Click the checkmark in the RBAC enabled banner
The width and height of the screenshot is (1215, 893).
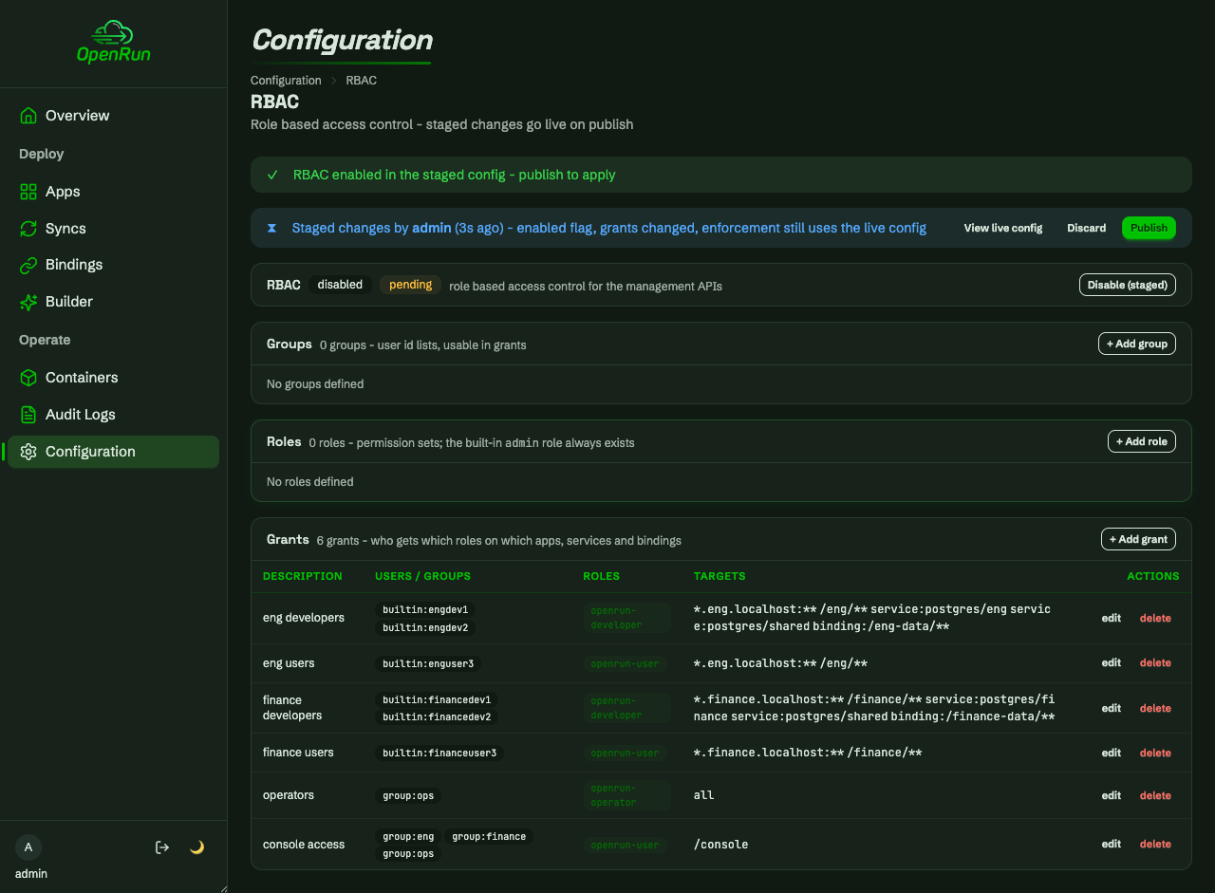(272, 175)
